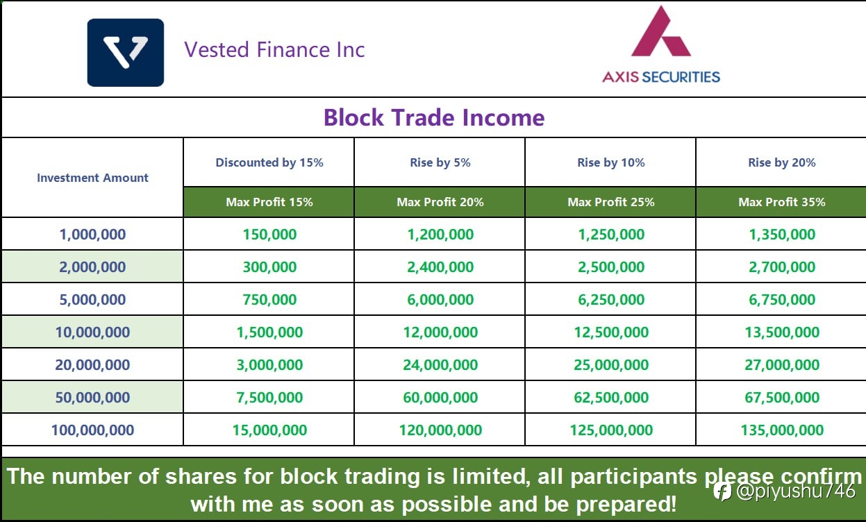
Task: Select the 13,500,000 value cell
Action: 781,332
